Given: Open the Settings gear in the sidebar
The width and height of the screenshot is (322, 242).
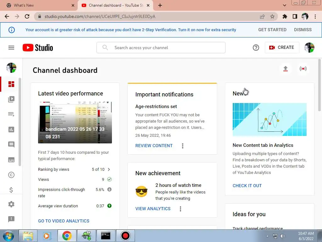Looking at the screenshot, I should [x=11, y=204].
